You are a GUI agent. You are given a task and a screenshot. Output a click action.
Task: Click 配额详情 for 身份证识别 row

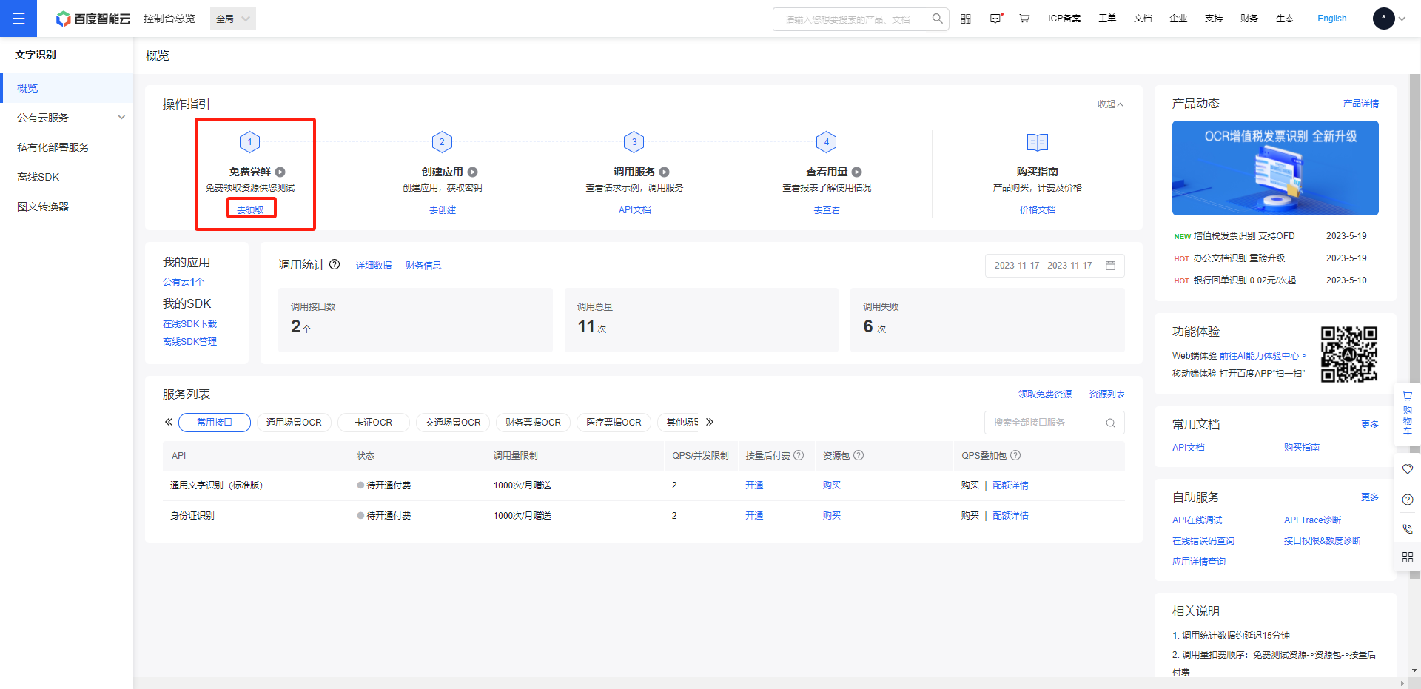click(1010, 516)
